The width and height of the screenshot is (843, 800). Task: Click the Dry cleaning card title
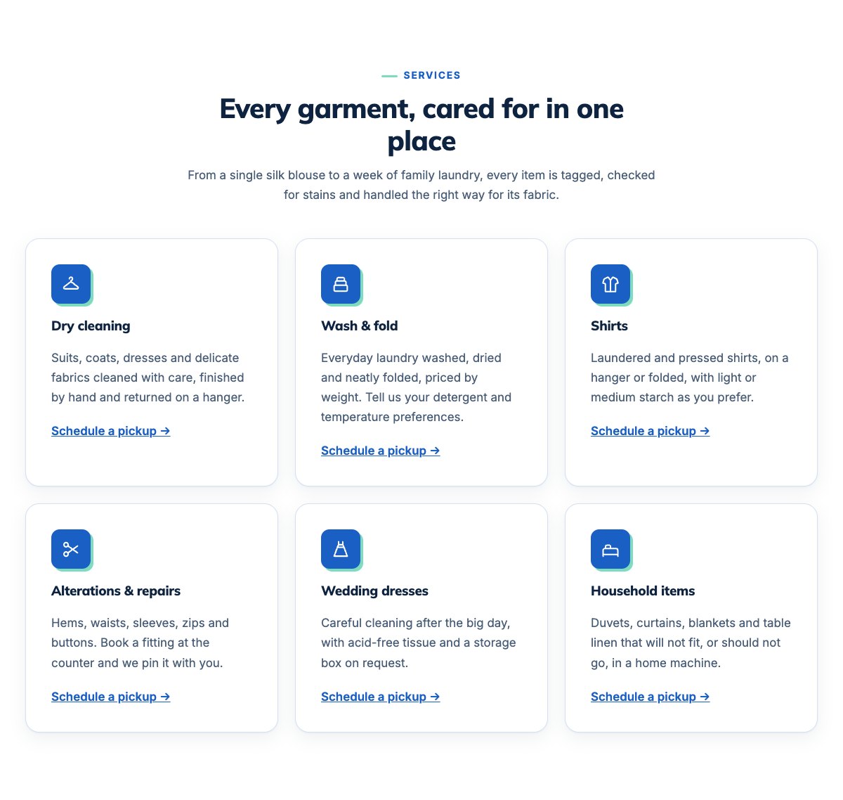[91, 326]
